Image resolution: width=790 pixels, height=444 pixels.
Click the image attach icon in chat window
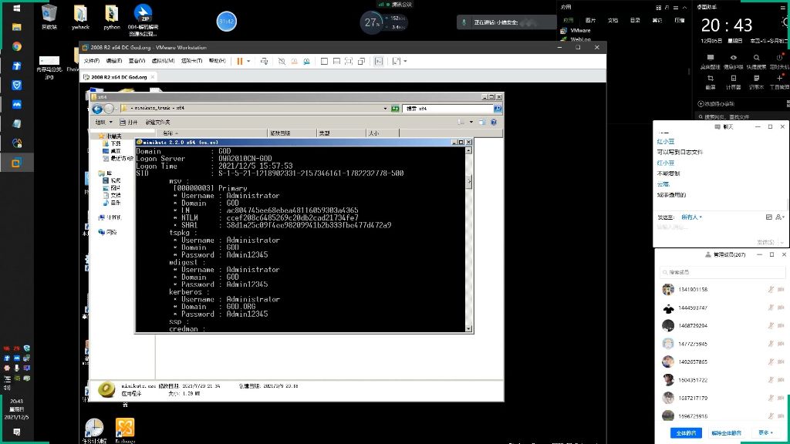click(769, 217)
